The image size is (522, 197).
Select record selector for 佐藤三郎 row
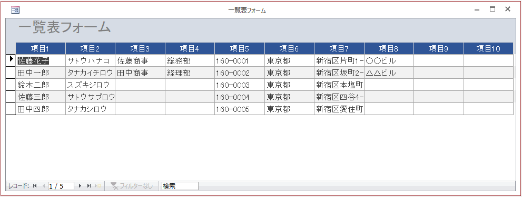11,97
